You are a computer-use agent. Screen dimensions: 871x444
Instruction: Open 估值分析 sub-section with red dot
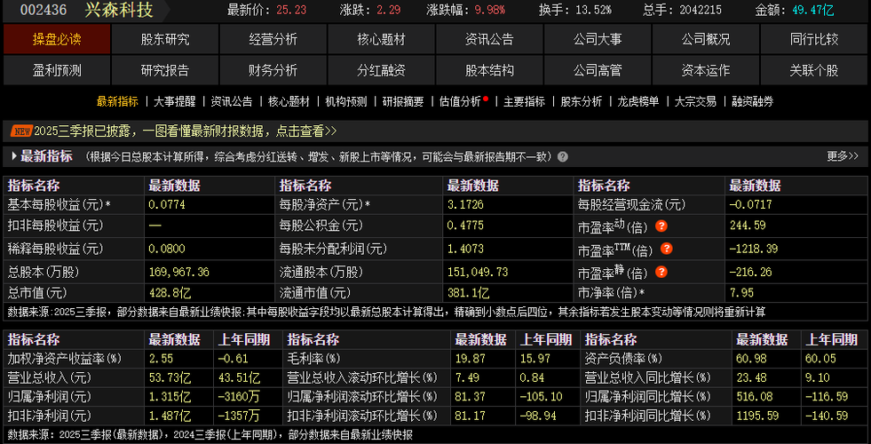(461, 102)
